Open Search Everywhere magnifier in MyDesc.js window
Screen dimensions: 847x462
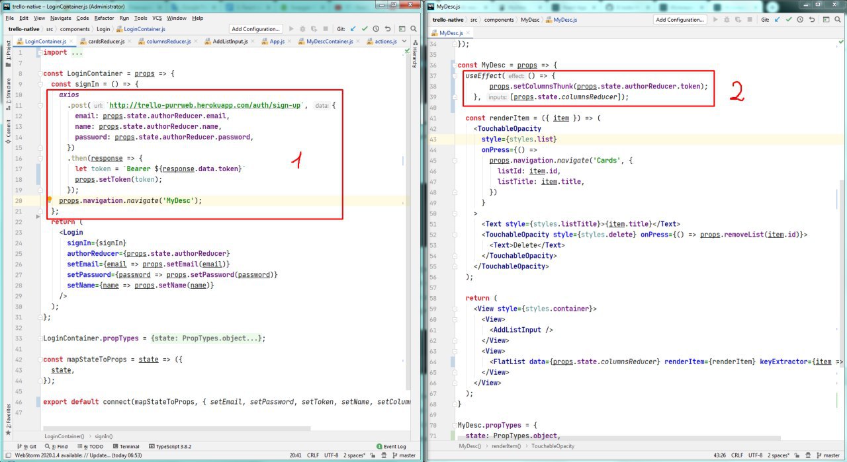837,20
